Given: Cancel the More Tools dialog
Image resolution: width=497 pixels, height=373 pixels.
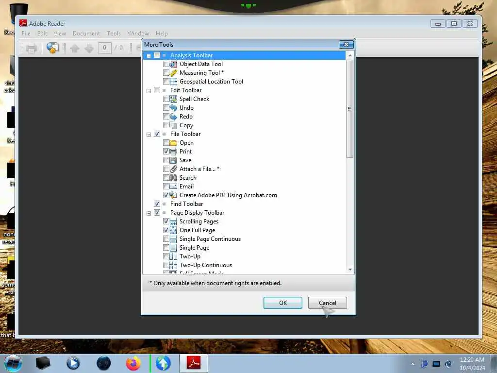Looking at the screenshot, I should [328, 303].
